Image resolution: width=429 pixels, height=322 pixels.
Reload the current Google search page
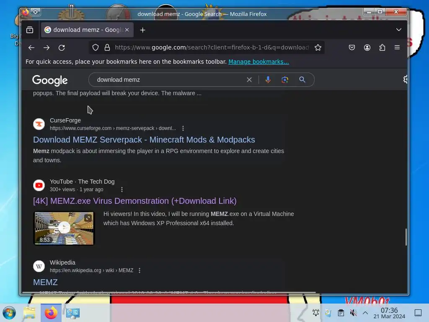62,48
